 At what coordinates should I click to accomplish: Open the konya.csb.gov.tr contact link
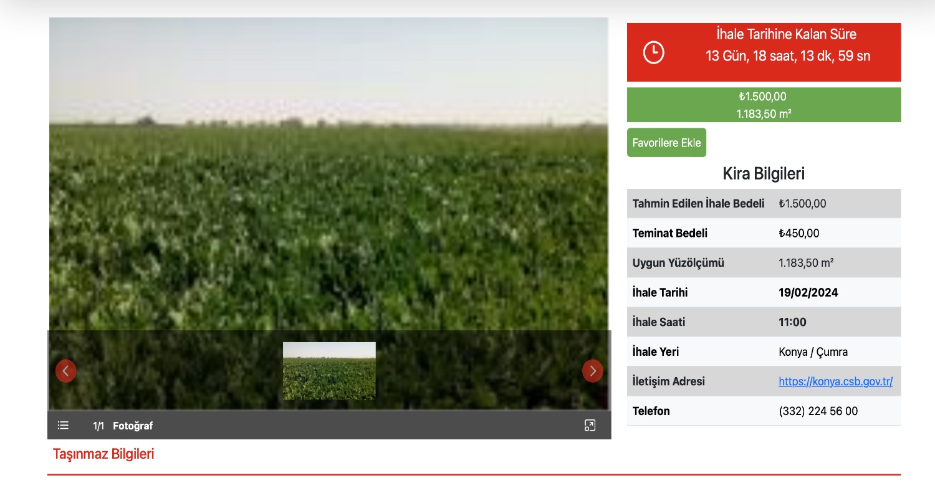click(x=835, y=381)
